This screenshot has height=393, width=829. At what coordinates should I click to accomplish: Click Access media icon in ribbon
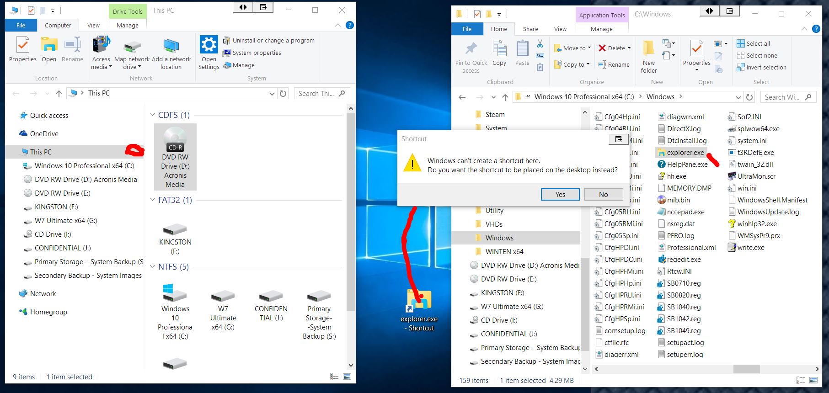(101, 45)
